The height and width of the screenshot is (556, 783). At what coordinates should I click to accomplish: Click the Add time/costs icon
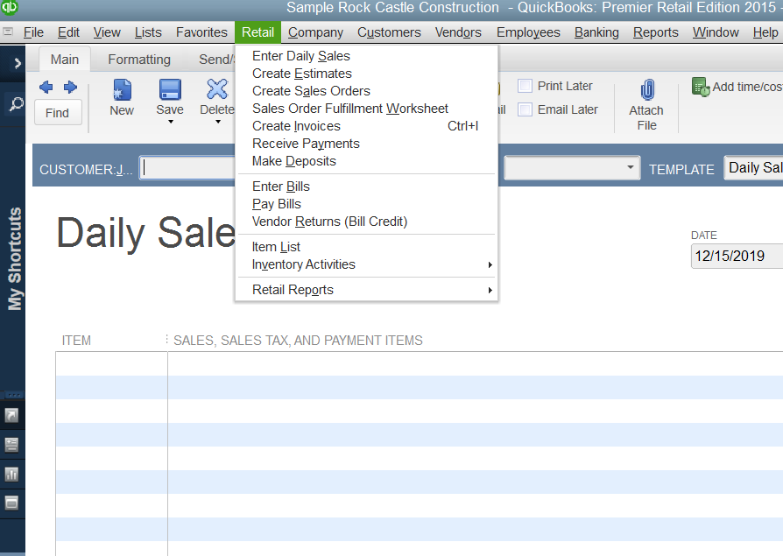[x=701, y=87]
